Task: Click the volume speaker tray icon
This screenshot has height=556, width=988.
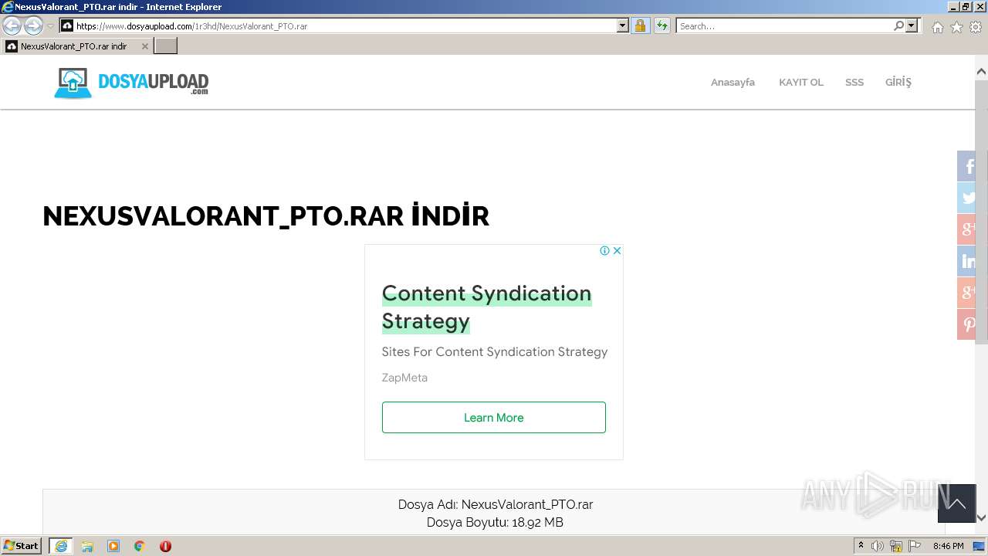Action: (x=878, y=546)
